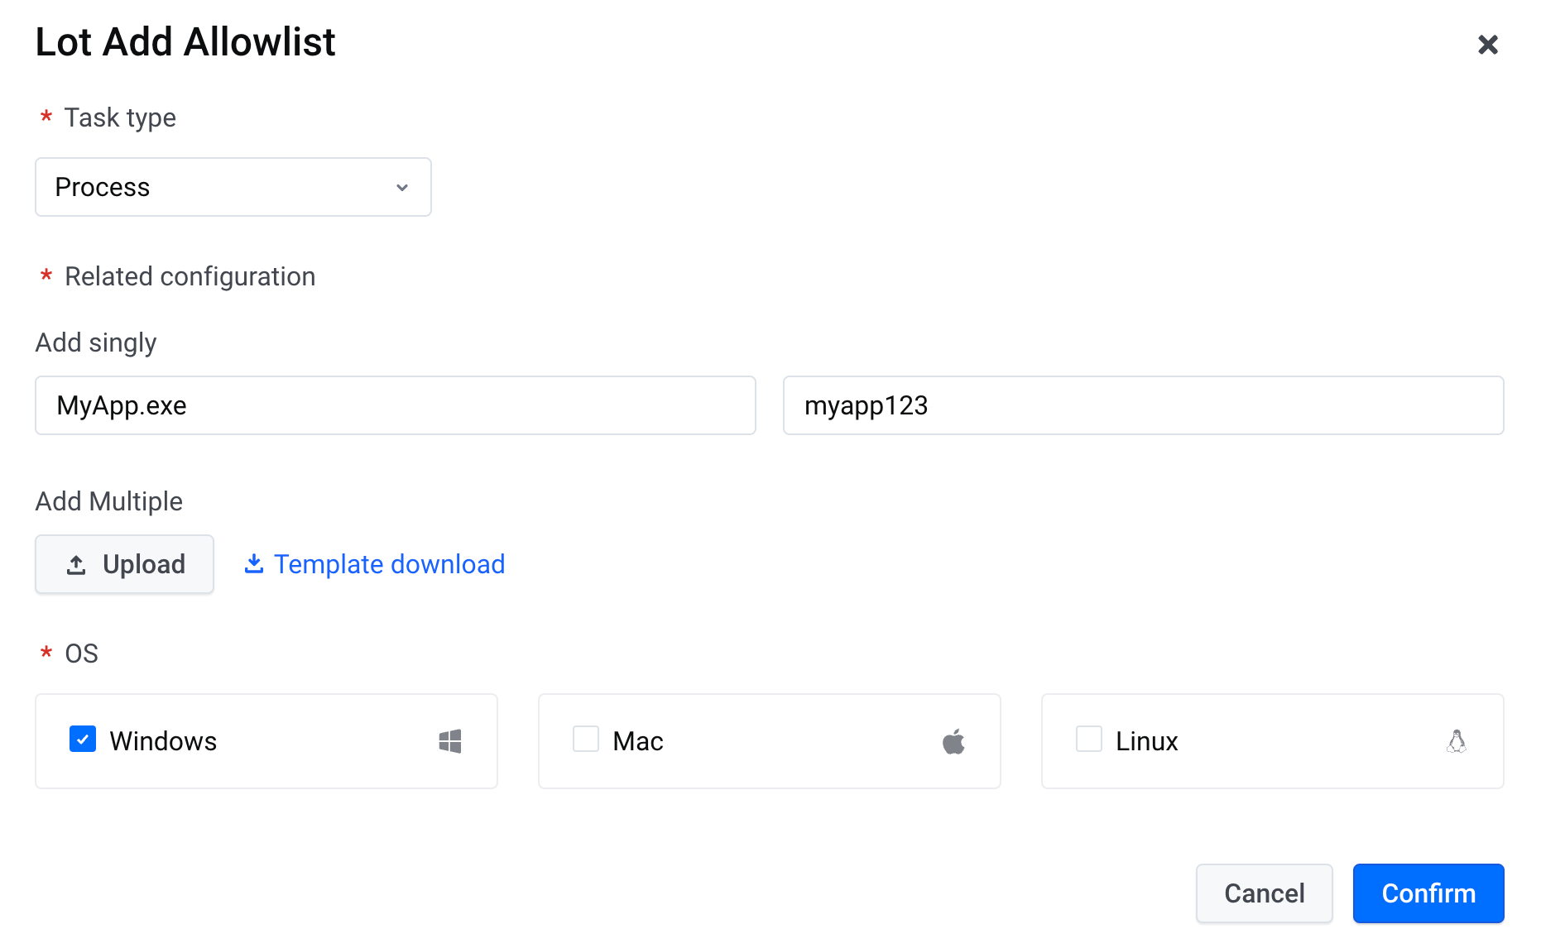Viewport: 1541px width, 948px height.
Task: Open the Task type Process dropdown
Action: point(233,187)
